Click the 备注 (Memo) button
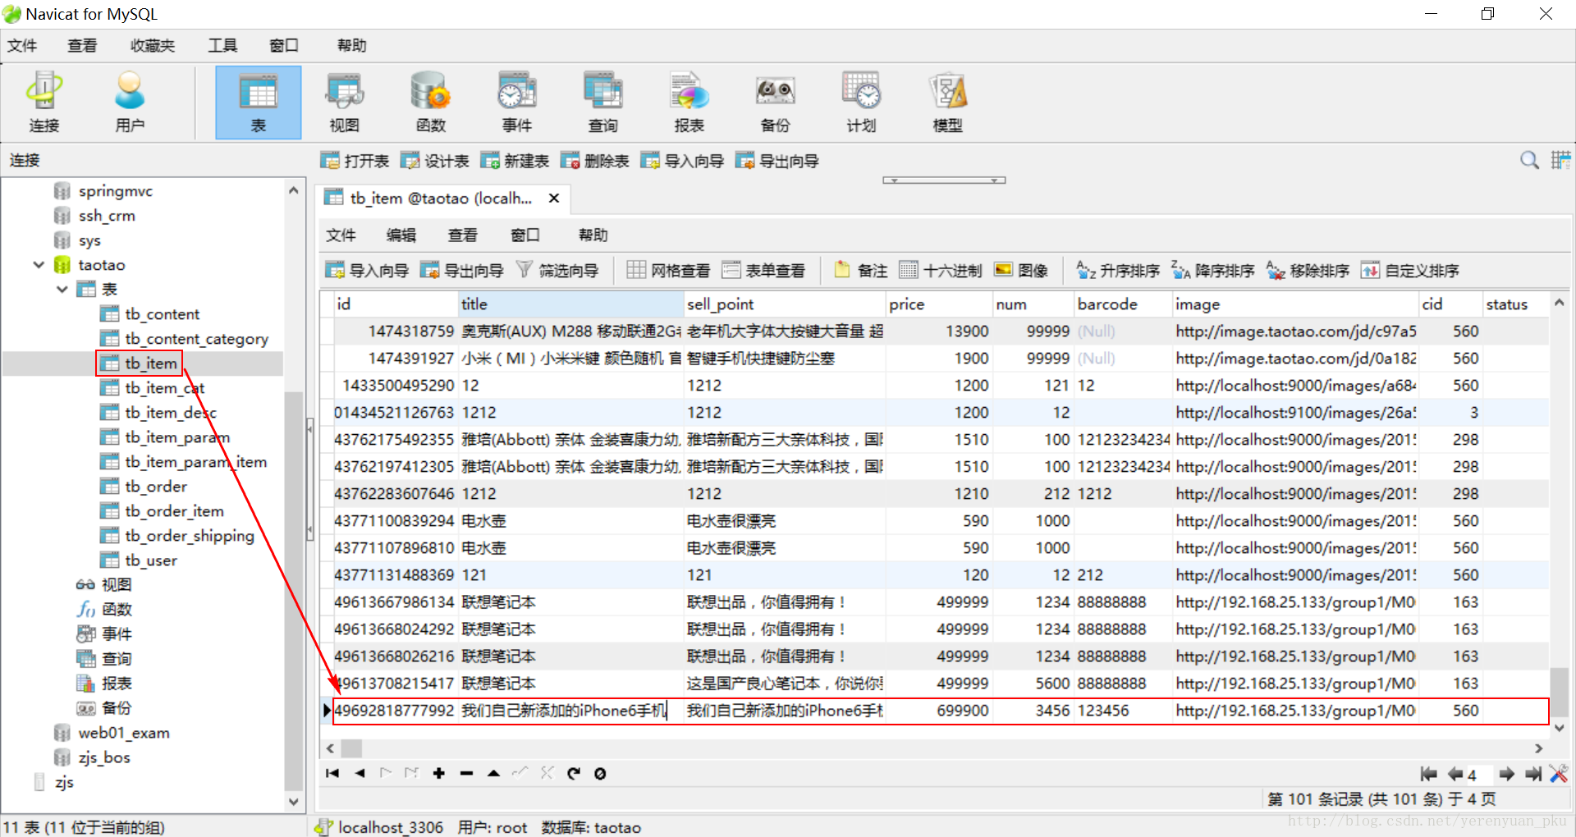This screenshot has width=1576, height=837. pyautogui.click(x=860, y=270)
